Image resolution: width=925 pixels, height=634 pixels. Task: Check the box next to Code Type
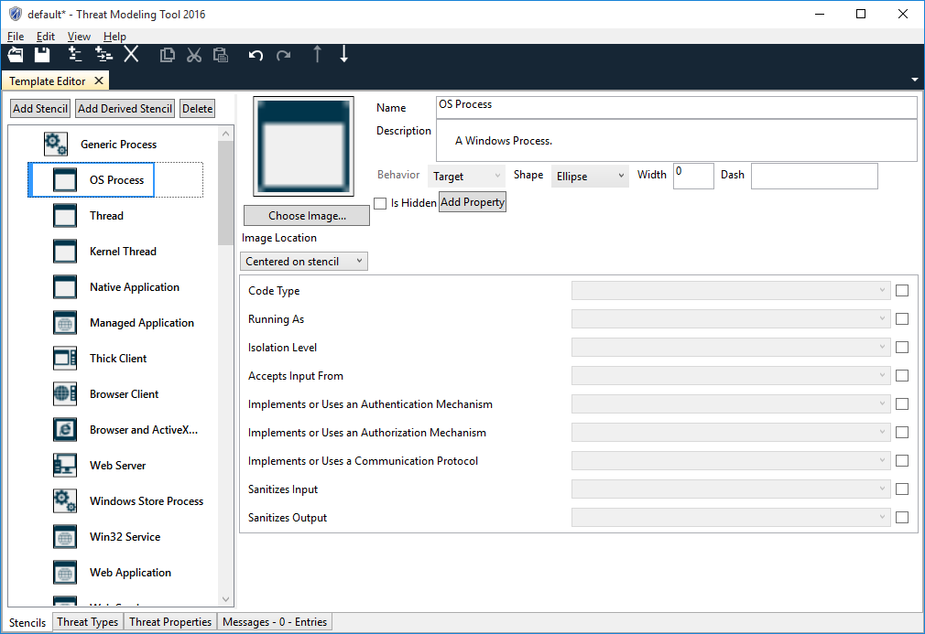(902, 291)
